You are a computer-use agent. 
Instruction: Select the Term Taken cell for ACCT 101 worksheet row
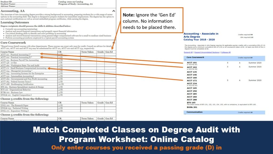89,55
